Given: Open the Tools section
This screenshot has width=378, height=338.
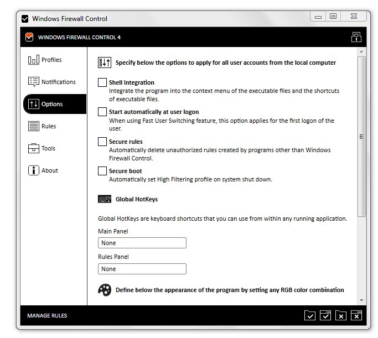Looking at the screenshot, I should click(42, 148).
